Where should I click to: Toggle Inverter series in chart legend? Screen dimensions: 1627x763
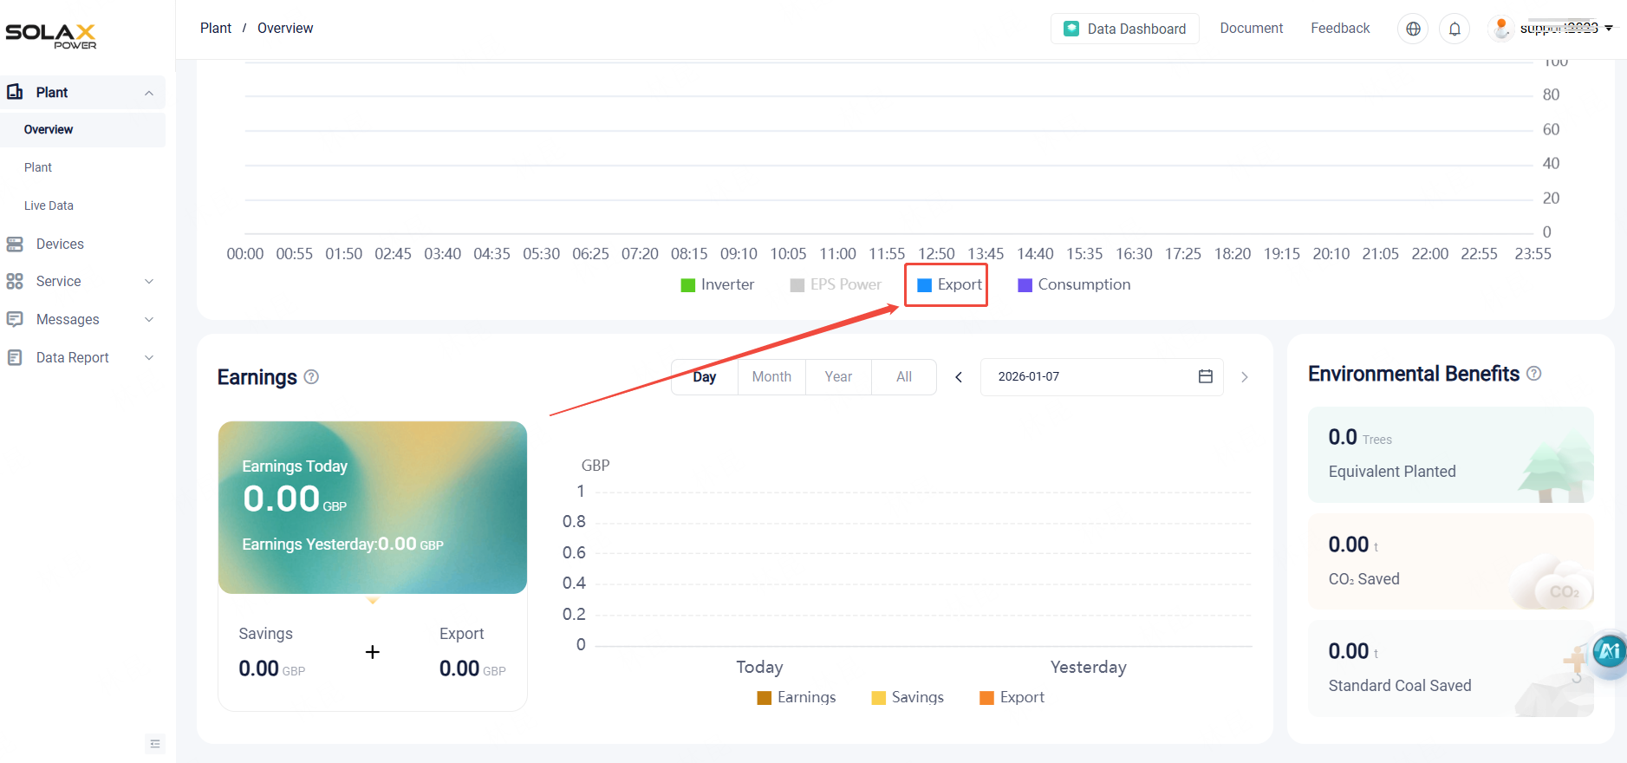718,284
